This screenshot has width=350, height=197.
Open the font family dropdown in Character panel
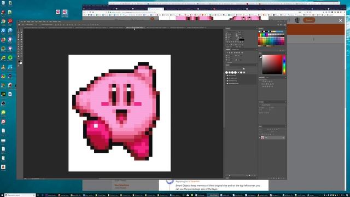[231, 32]
